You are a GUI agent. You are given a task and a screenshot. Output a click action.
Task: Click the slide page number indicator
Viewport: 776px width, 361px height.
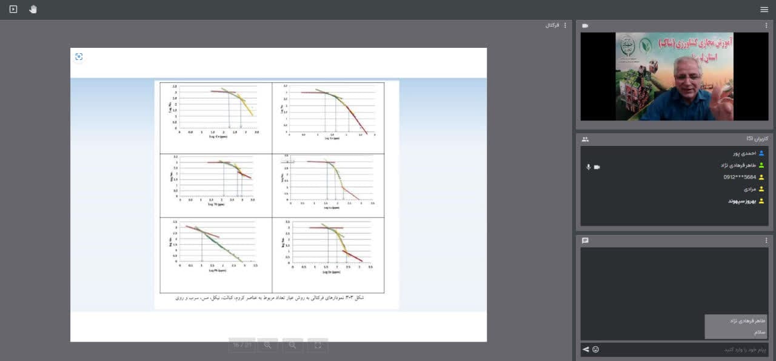click(242, 345)
